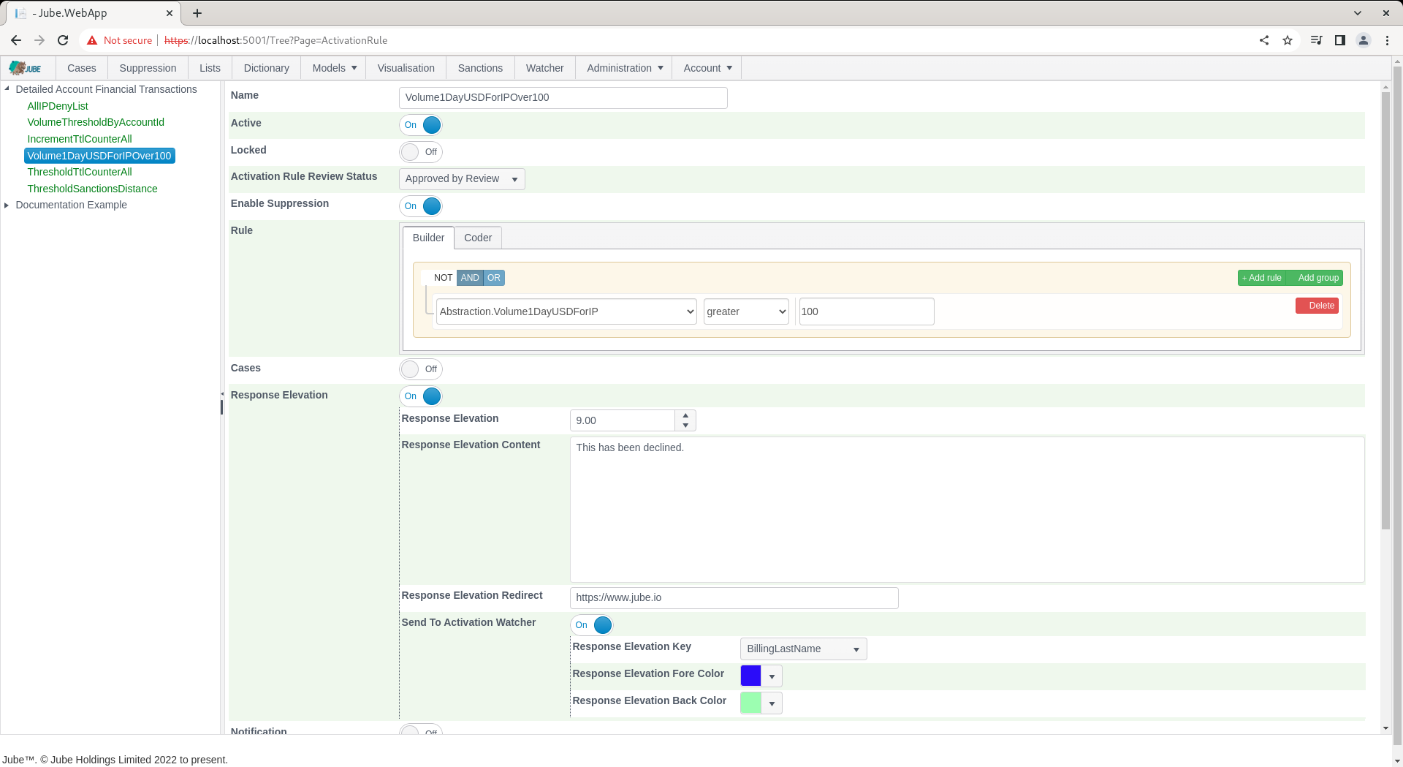This screenshot has width=1403, height=767.
Task: Open the Lists menu
Action: (x=210, y=68)
